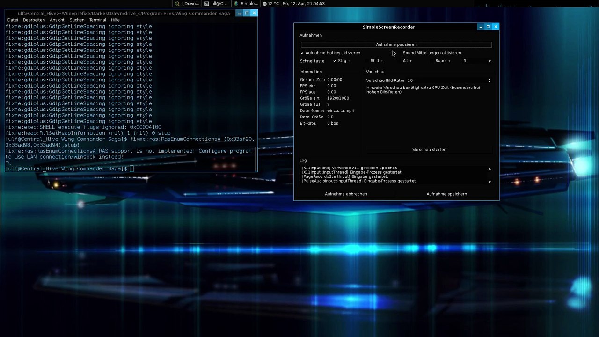This screenshot has height=337, width=599.
Task: Close the terminal window
Action: tap(254, 13)
